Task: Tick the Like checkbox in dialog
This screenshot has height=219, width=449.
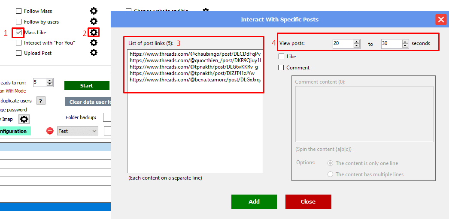Action: [x=281, y=56]
